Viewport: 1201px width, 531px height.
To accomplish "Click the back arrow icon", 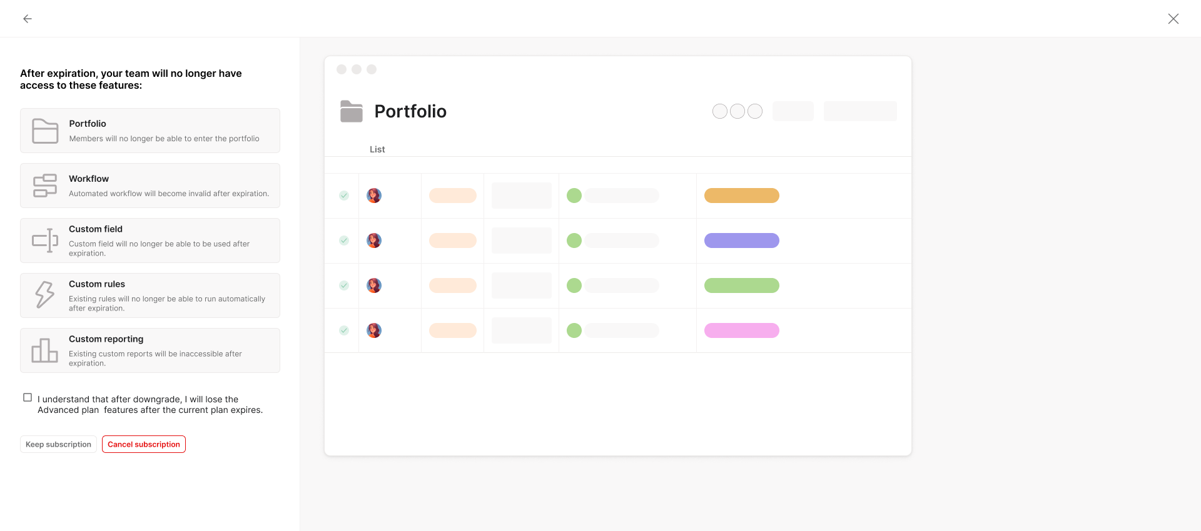I will click(x=28, y=19).
